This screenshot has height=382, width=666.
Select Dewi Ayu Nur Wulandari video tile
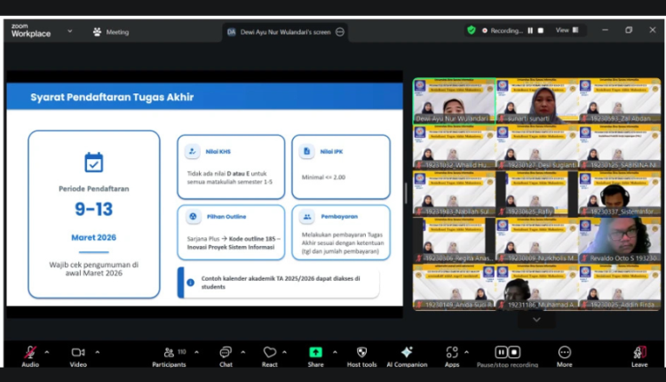[454, 100]
